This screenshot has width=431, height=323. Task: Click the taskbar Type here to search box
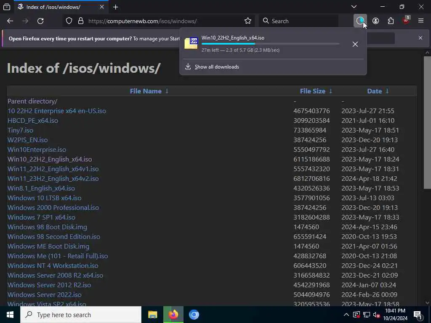point(81,315)
